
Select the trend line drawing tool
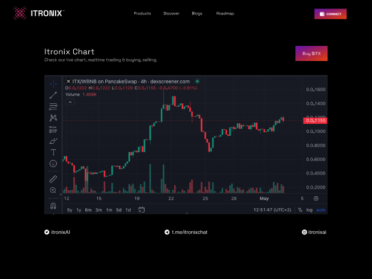(53, 95)
